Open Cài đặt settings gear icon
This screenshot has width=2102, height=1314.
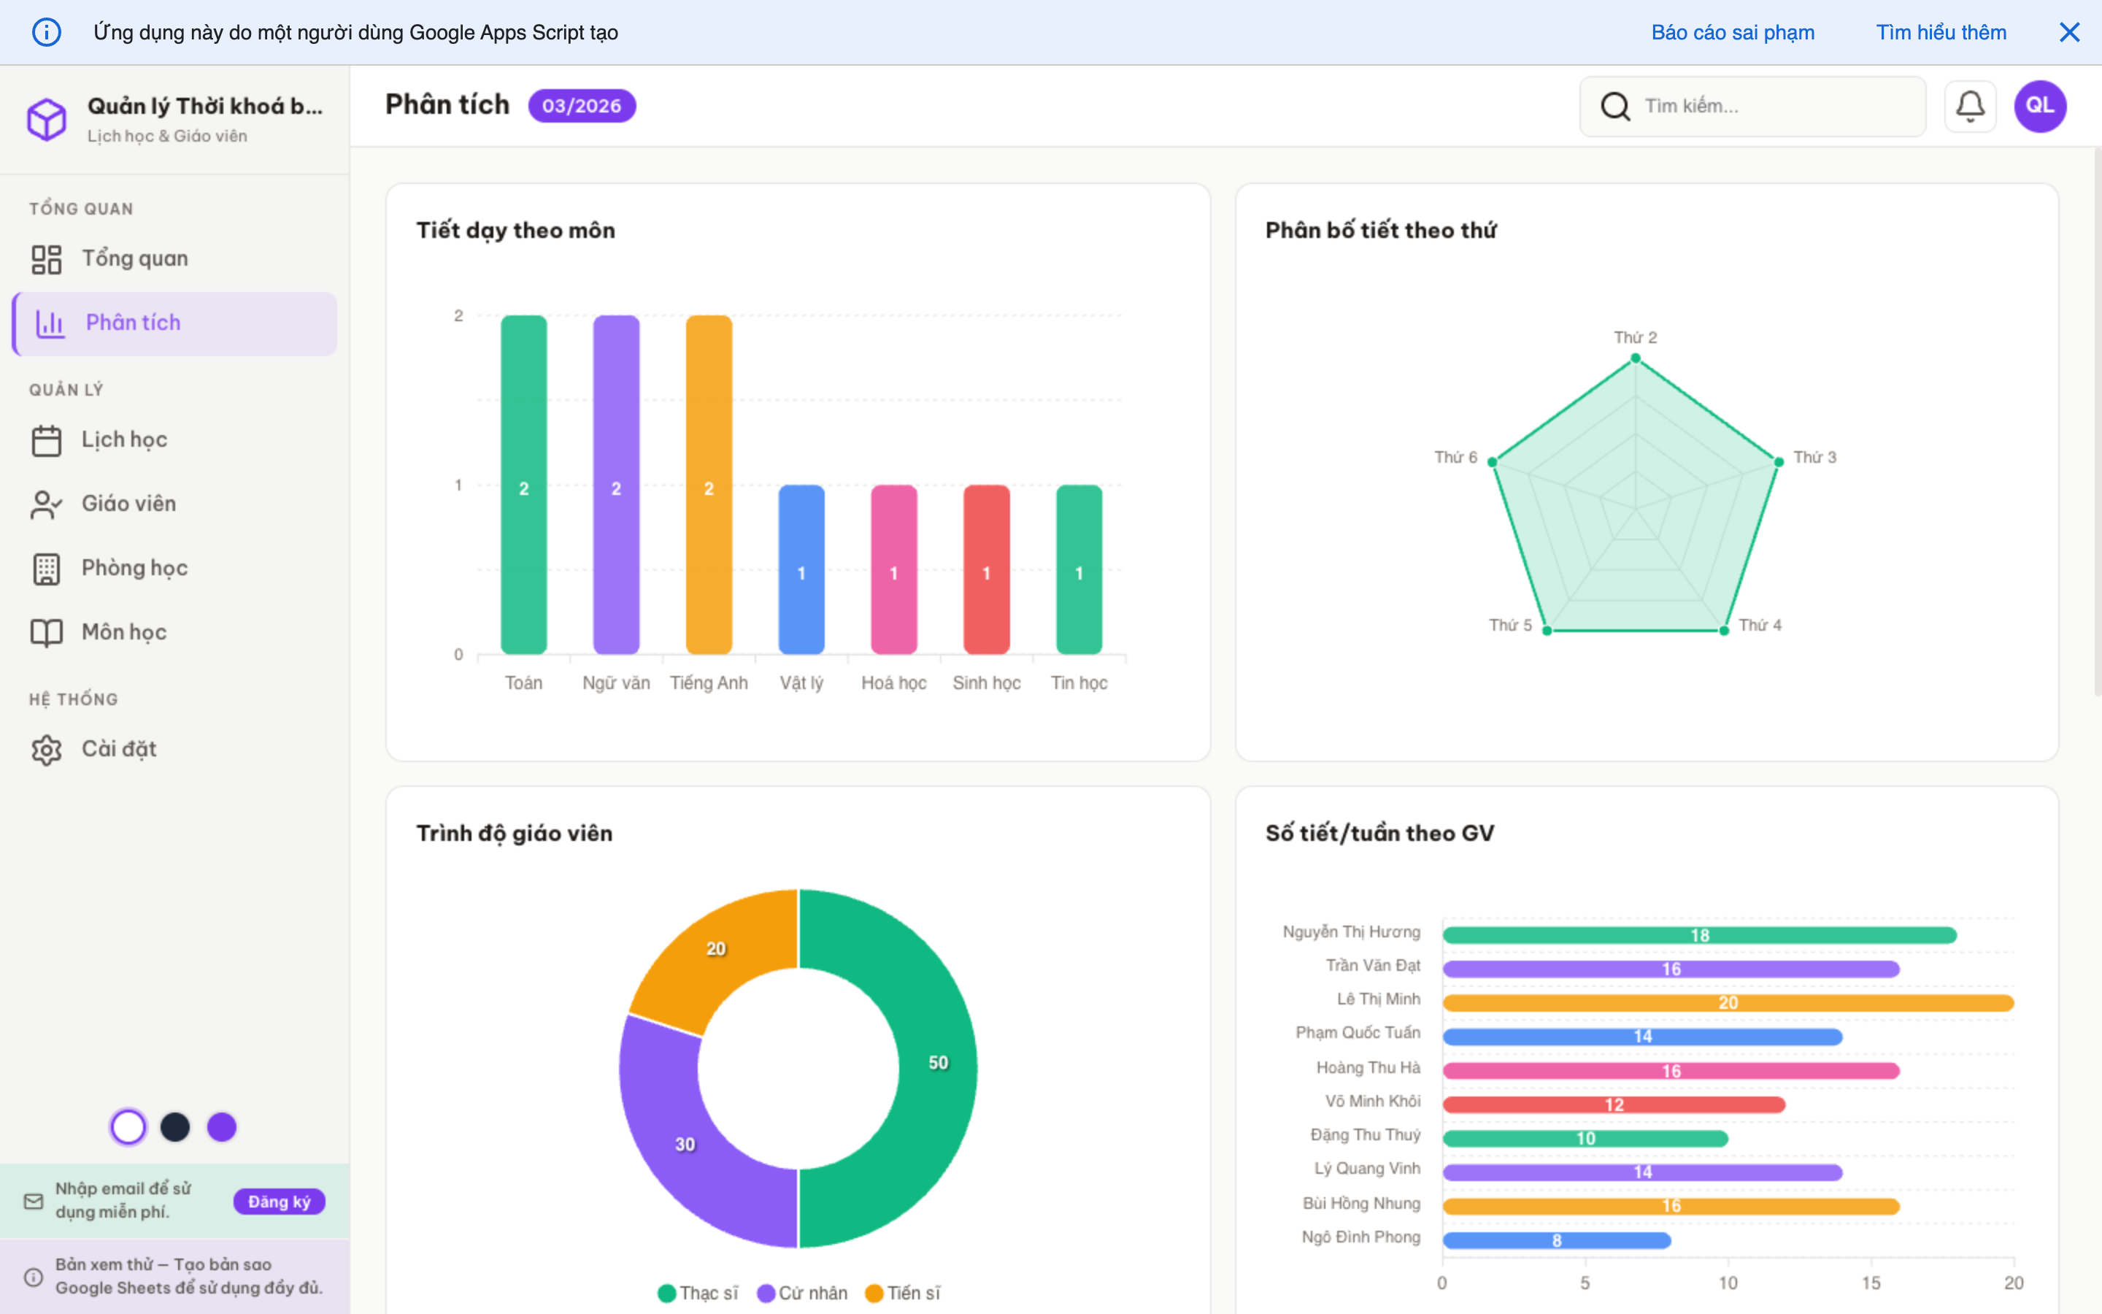pyautogui.click(x=47, y=748)
